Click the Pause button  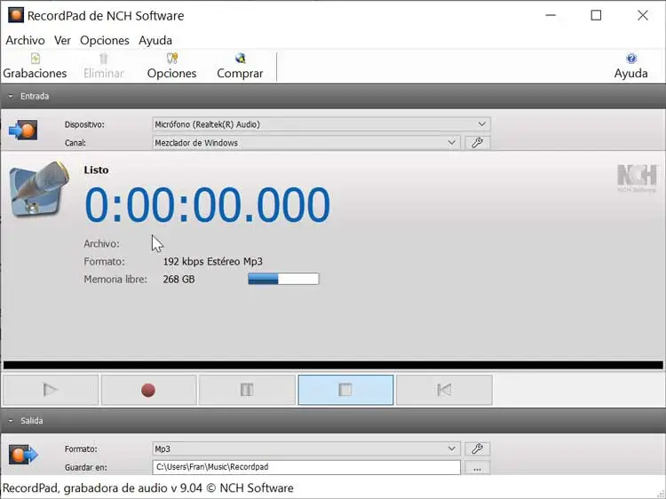pos(247,390)
